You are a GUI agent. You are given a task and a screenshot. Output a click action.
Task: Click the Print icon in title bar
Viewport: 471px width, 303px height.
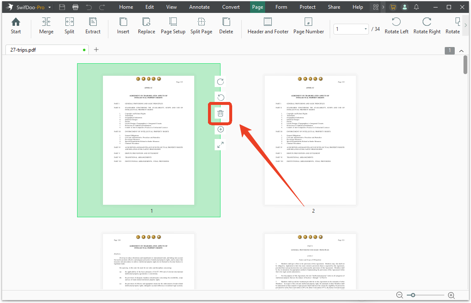pyautogui.click(x=75, y=7)
